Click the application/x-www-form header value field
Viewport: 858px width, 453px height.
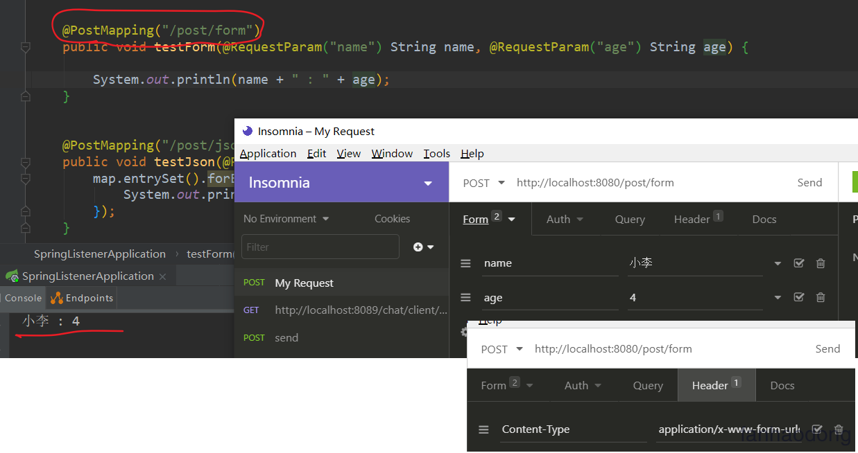pos(730,429)
